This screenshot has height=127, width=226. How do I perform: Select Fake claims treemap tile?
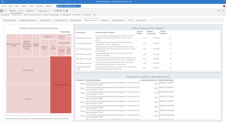tap(48, 37)
